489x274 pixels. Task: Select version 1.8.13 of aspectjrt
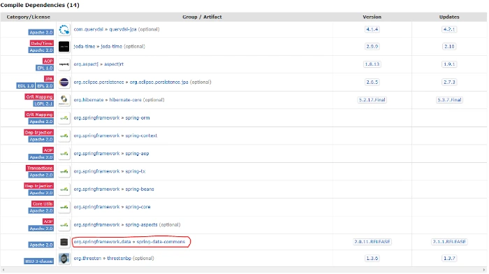372,64
